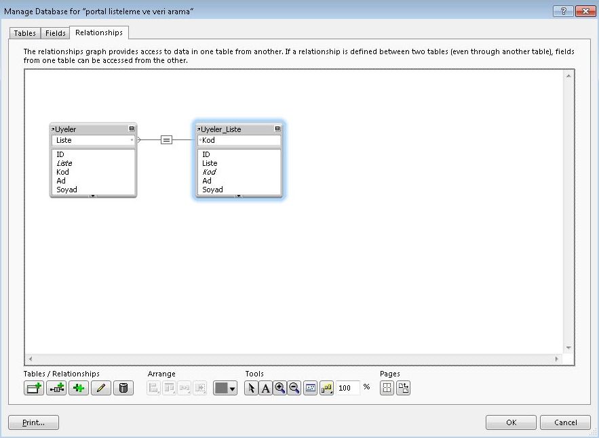
Task: Click the Add Table occurrence icon
Action: coord(33,388)
